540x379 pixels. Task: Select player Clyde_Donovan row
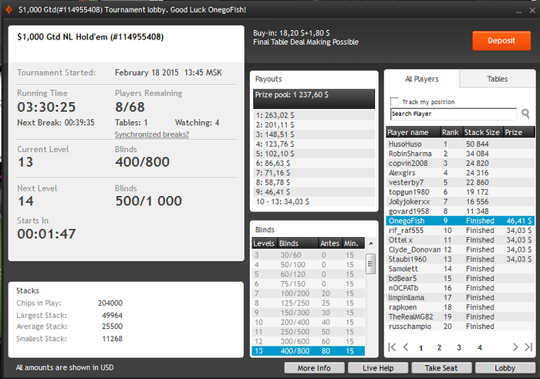(x=460, y=249)
